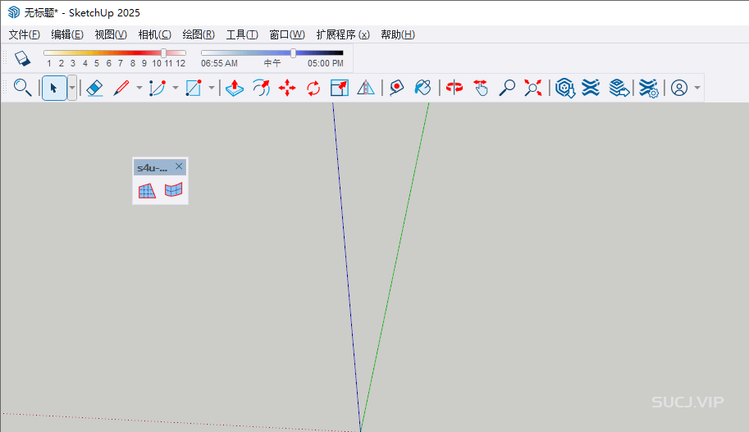Open the 文件(F) menu
This screenshot has width=749, height=432.
[25, 34]
